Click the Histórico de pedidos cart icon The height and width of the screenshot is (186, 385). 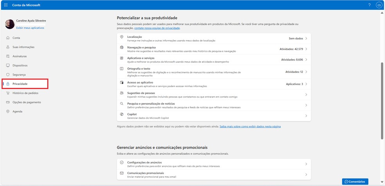coord(7,93)
